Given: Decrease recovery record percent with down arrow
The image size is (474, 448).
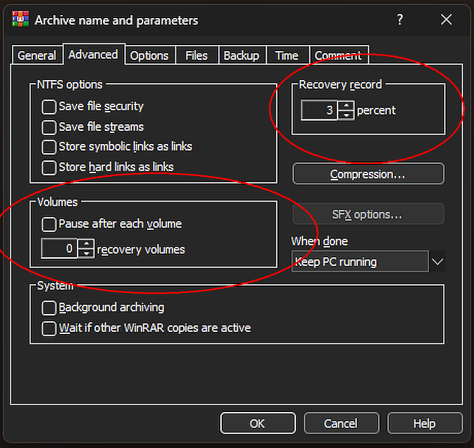Looking at the screenshot, I should [346, 115].
